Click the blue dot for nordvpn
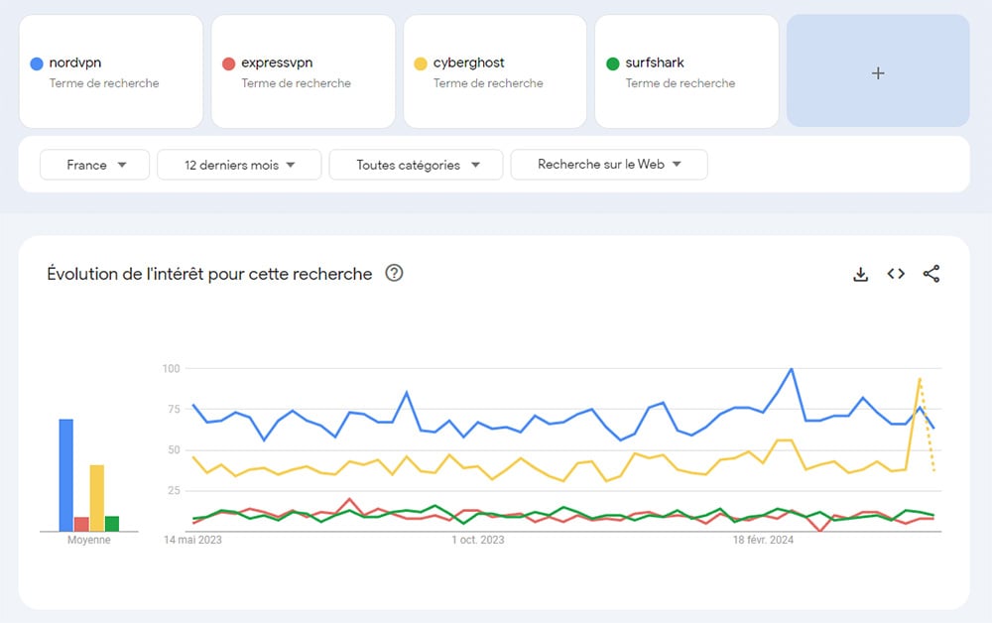Image resolution: width=992 pixels, height=623 pixels. coord(37,62)
